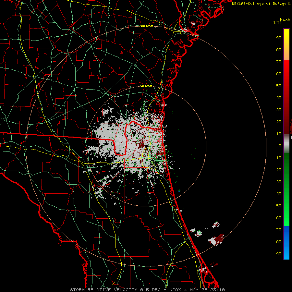Click the -20 value on velocity scale

[x=277, y=170]
